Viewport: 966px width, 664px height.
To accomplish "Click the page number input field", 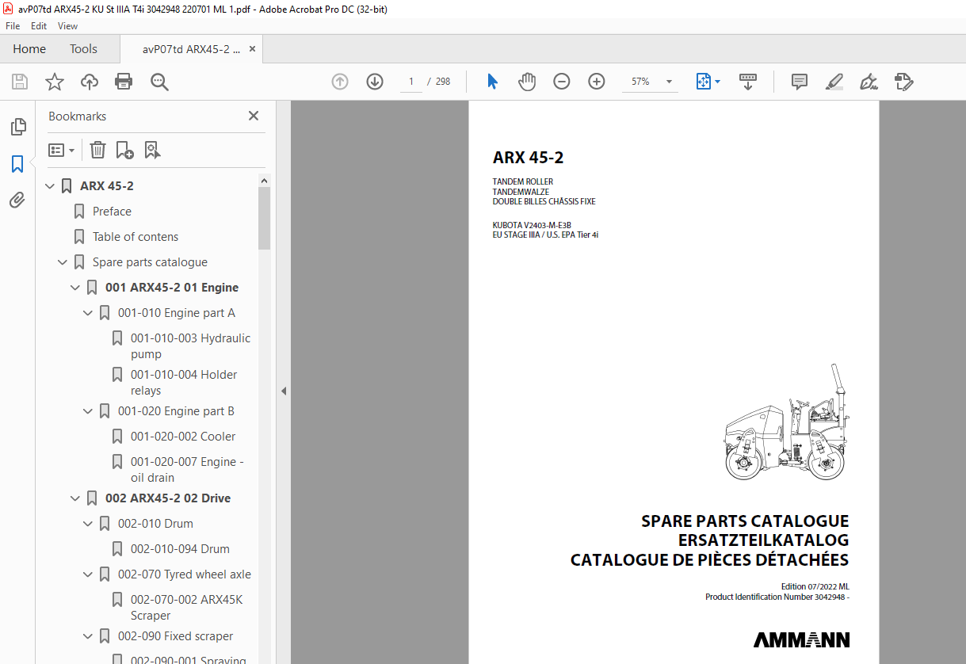I will (410, 82).
